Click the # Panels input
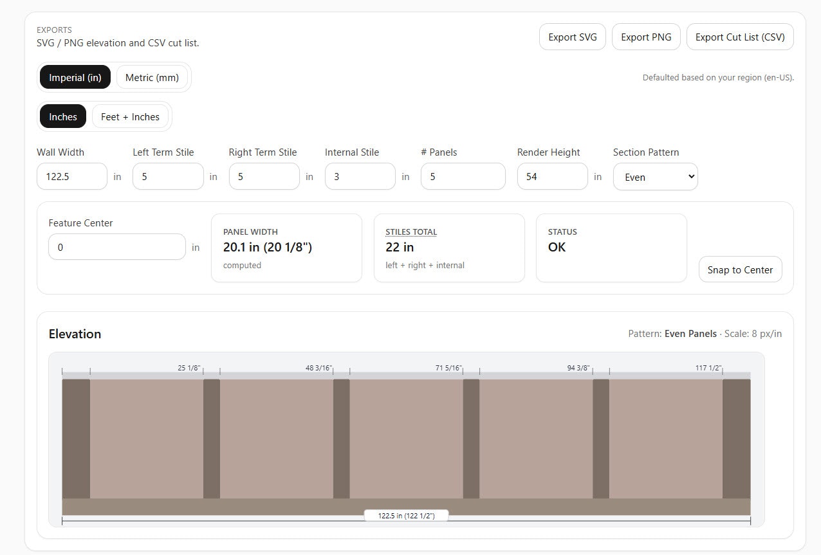 coord(463,176)
